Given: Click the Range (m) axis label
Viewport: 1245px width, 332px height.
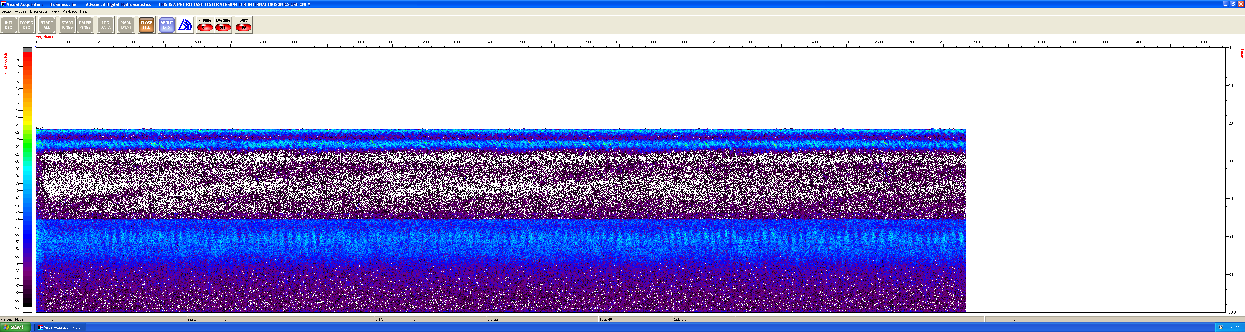Looking at the screenshot, I should click(1242, 55).
